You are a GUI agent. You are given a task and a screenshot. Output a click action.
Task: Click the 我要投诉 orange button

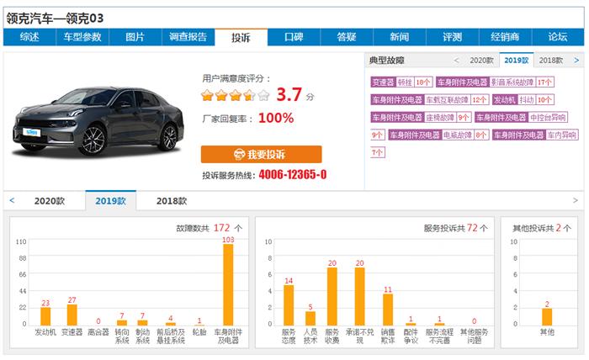tap(261, 154)
